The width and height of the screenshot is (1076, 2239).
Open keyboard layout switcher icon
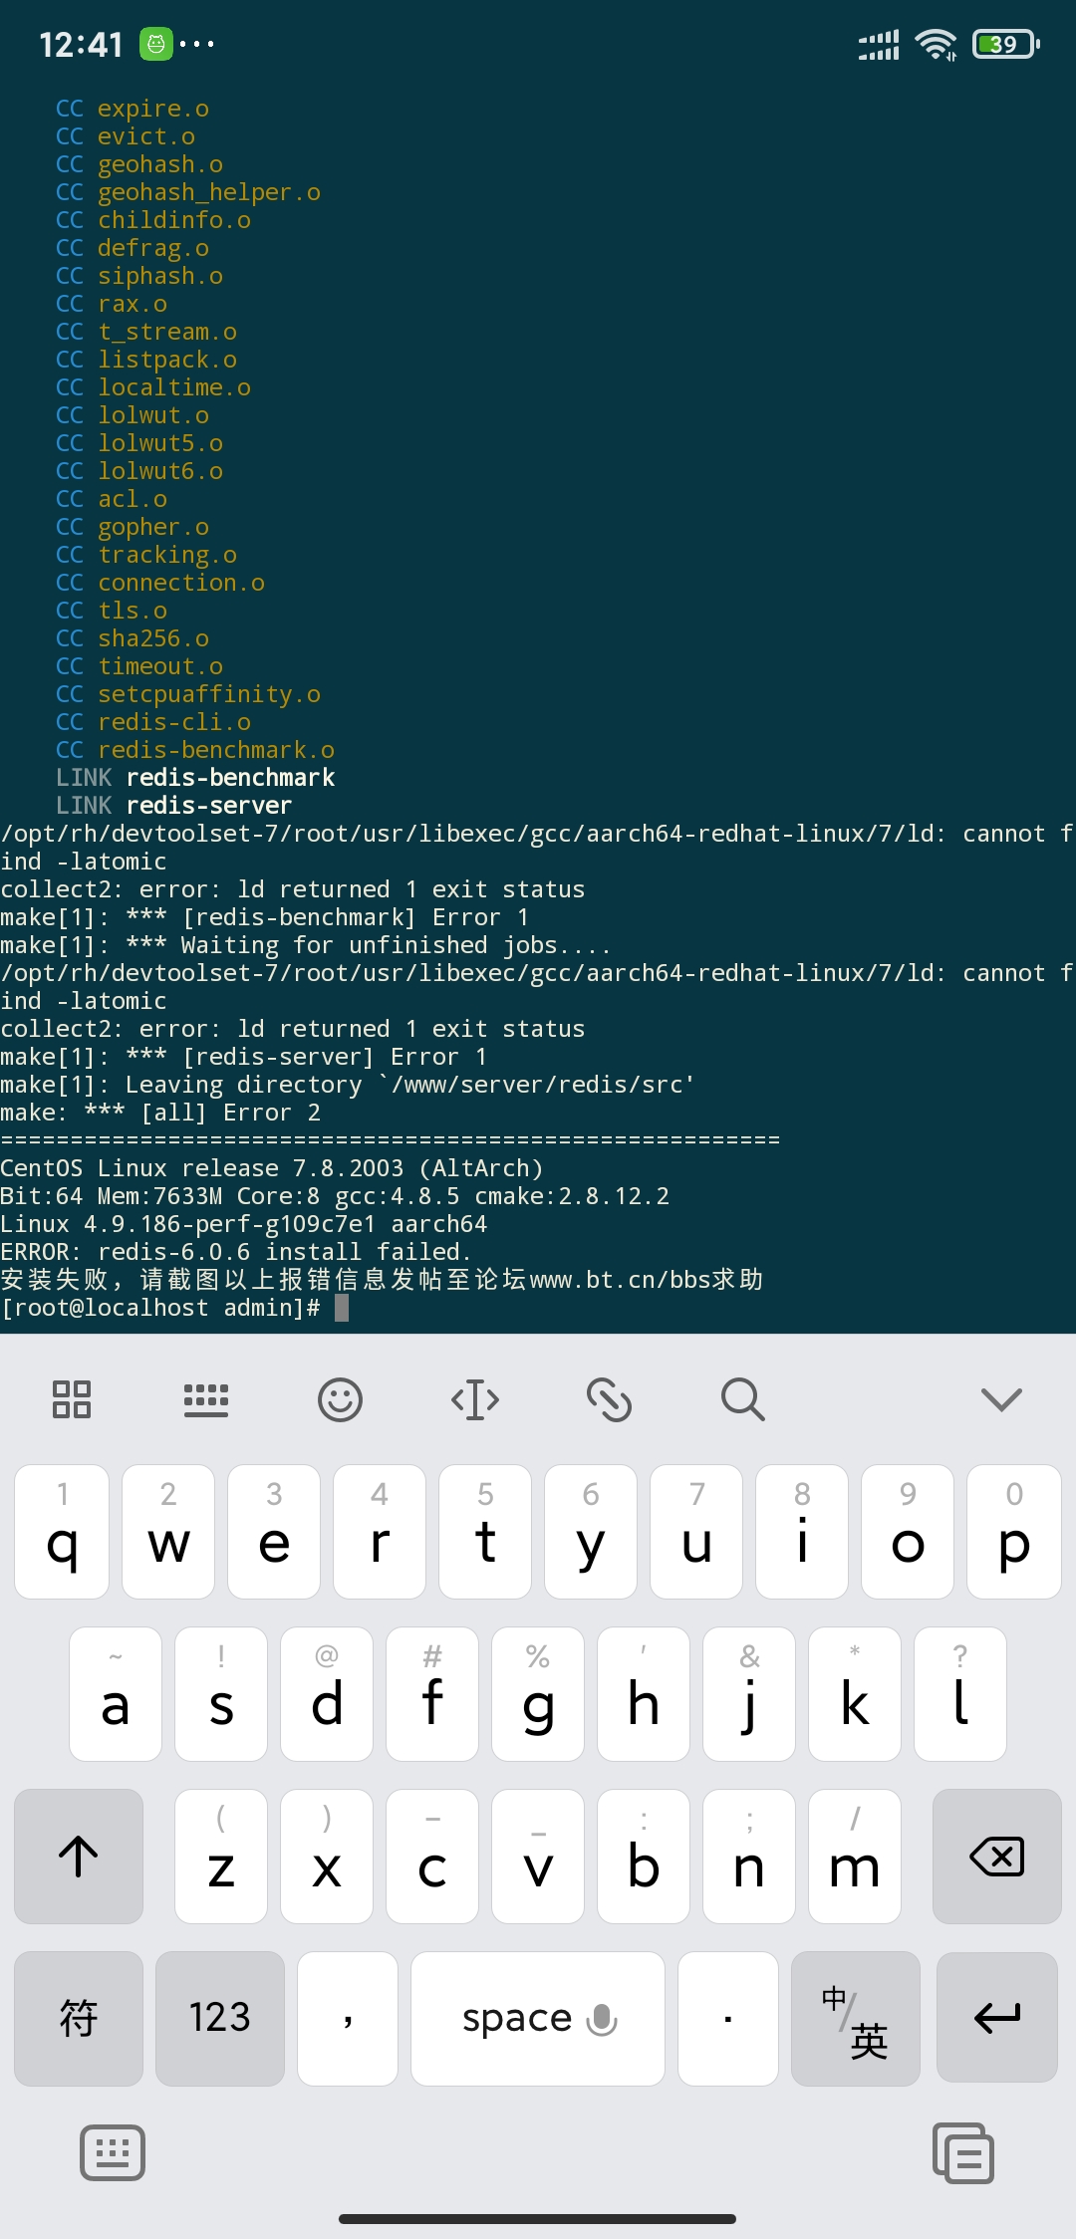pyautogui.click(x=206, y=1399)
